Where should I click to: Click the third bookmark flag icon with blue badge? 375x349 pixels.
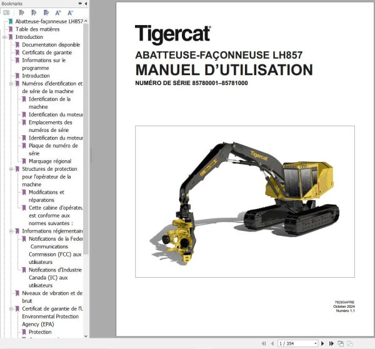pos(46,13)
